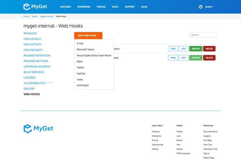
Task: Visit Blog in the top navigation
Action: (x=144, y=7)
